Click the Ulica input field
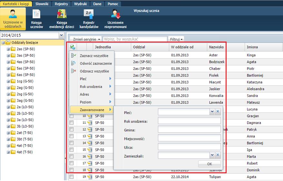Image resolution: width=283 pixels, height=181 pixels. pos(189,147)
